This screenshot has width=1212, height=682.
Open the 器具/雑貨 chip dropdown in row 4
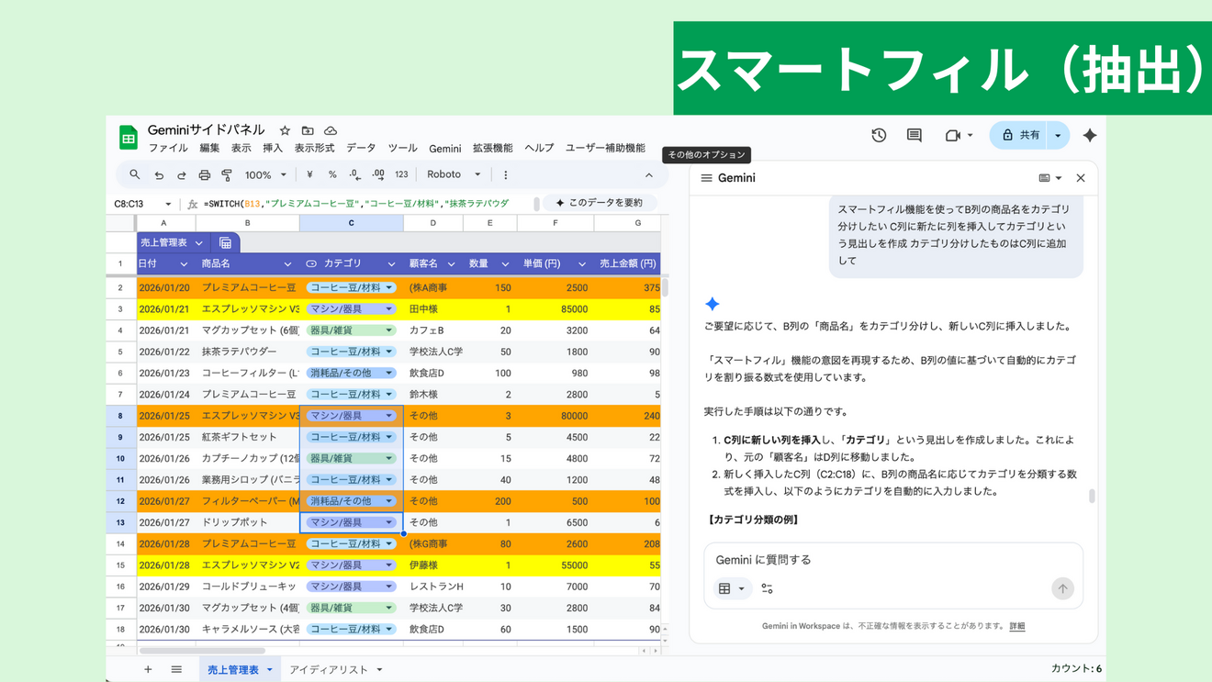[389, 330]
